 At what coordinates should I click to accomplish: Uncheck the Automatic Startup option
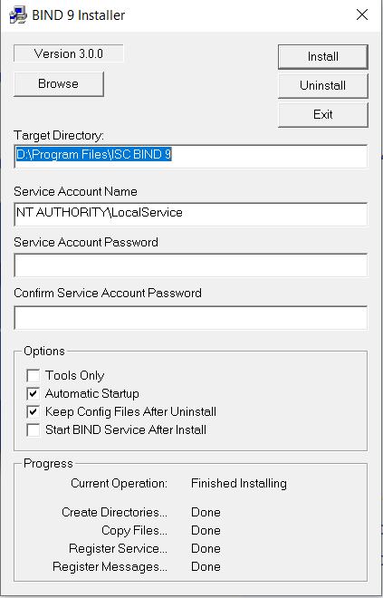(x=34, y=394)
